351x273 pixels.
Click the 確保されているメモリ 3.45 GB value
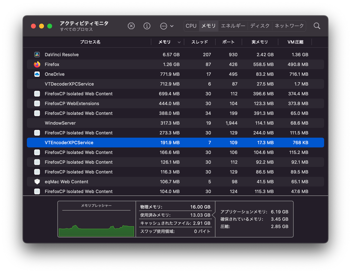pyautogui.click(x=279, y=219)
